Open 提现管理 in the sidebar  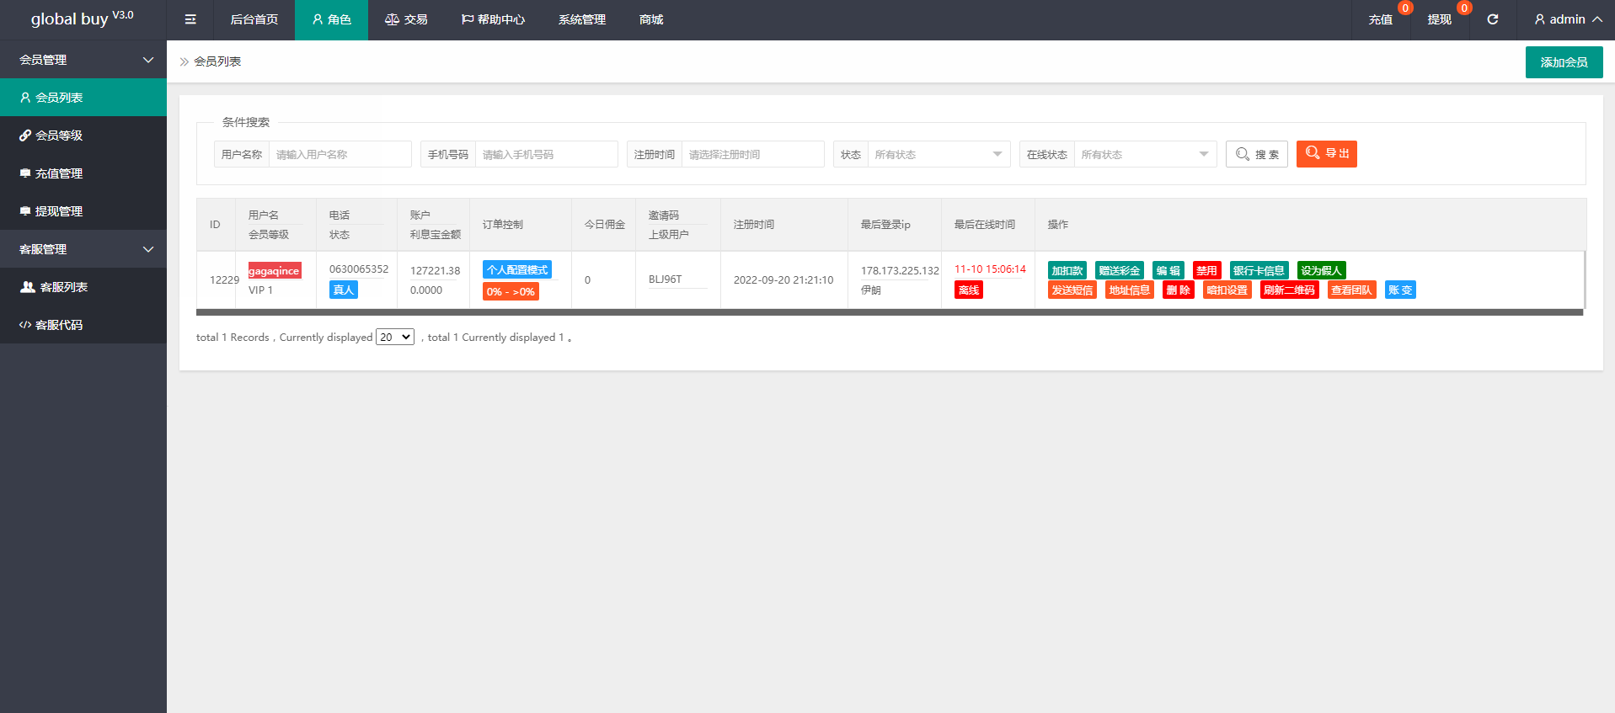tap(58, 211)
